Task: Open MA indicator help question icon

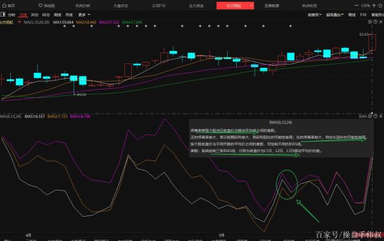Action: tap(375, 22)
